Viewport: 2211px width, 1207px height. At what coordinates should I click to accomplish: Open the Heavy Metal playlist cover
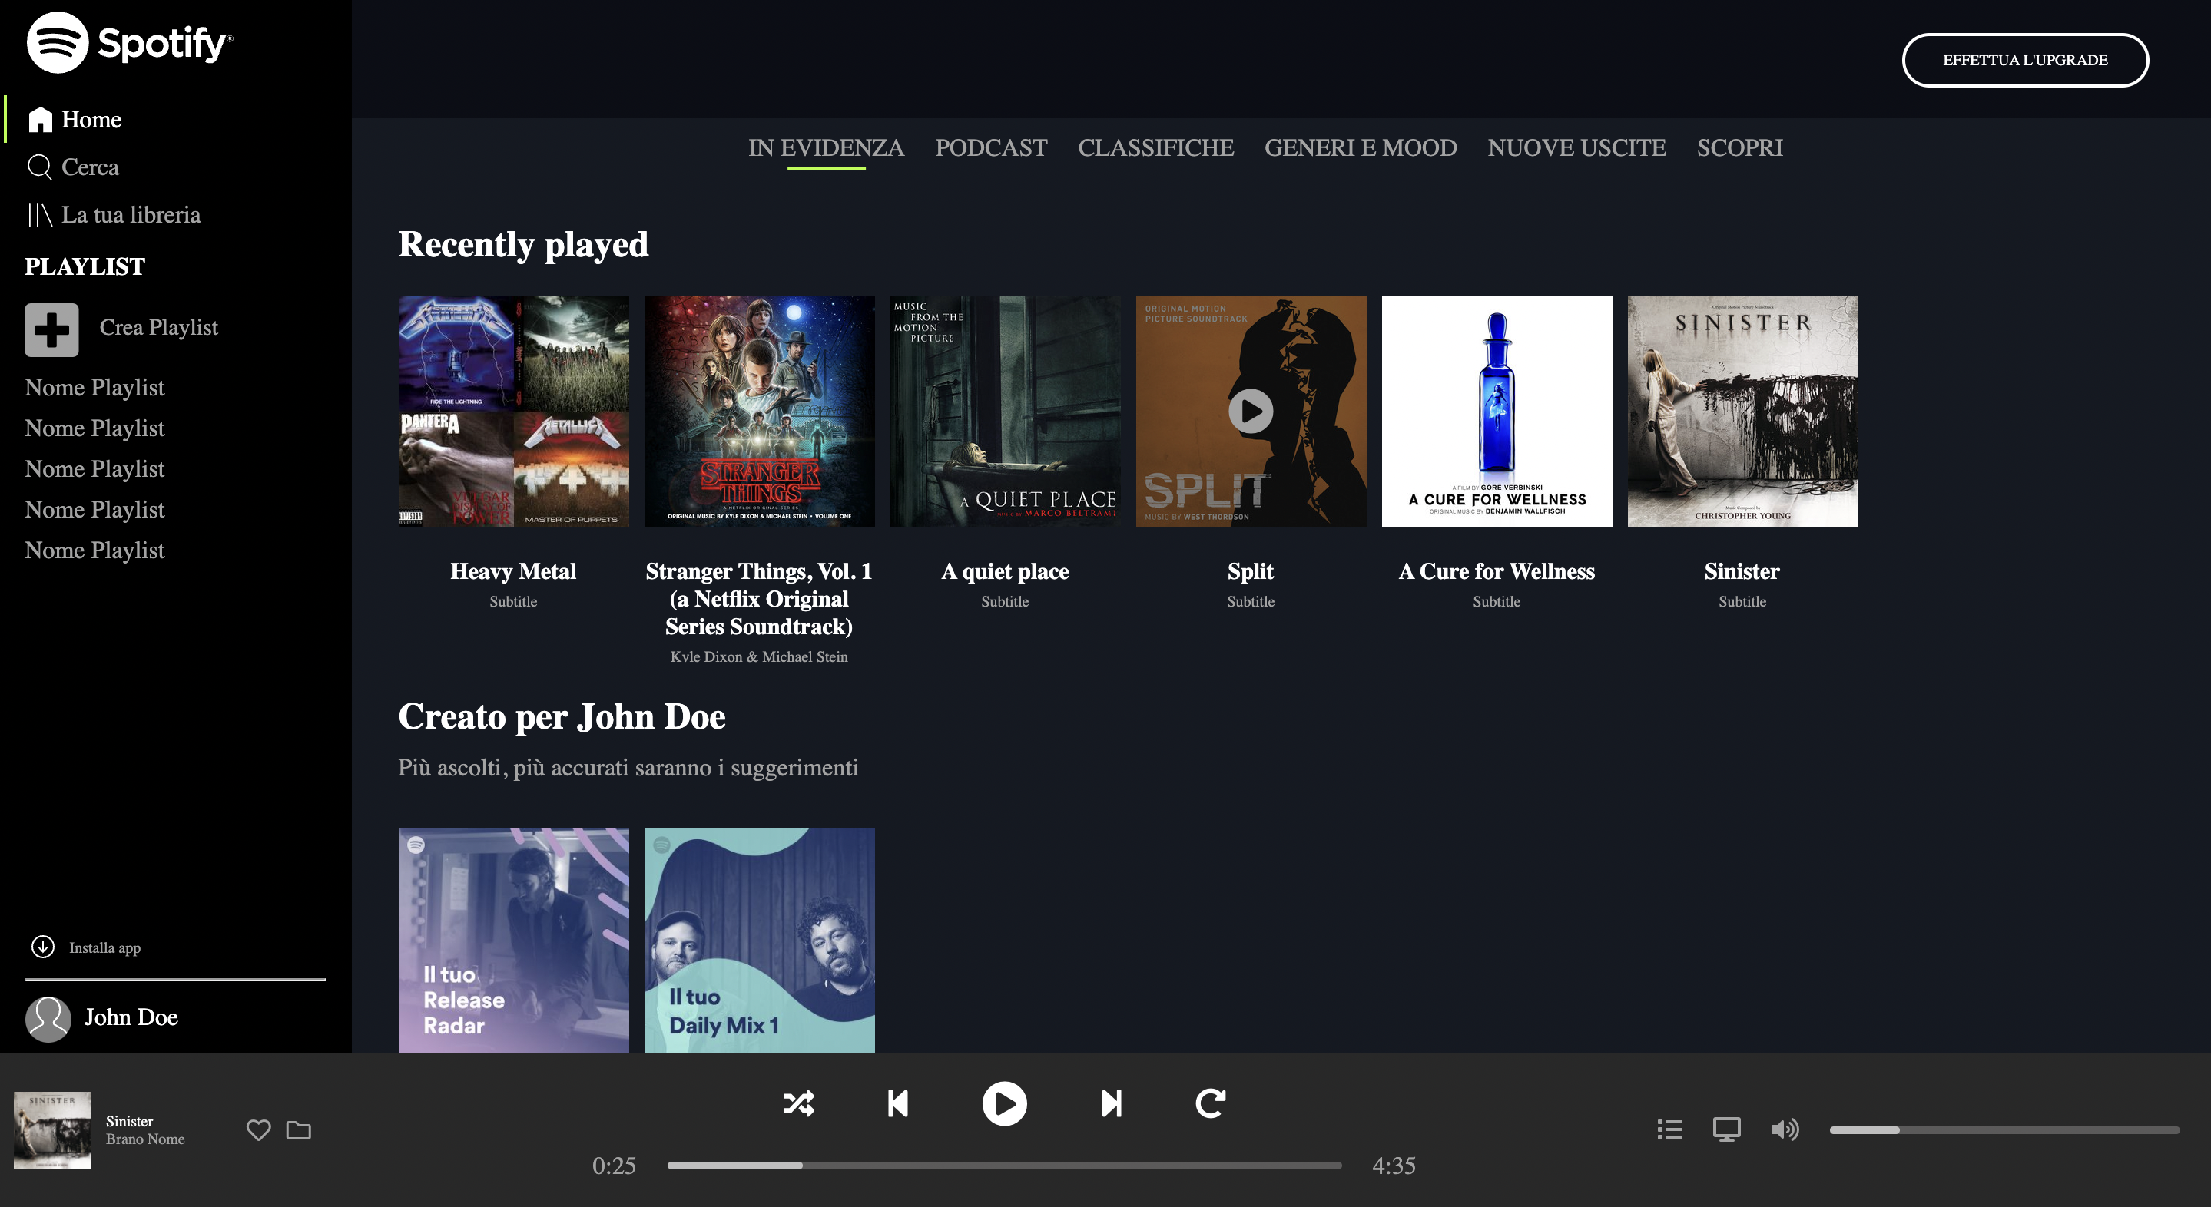click(x=513, y=412)
